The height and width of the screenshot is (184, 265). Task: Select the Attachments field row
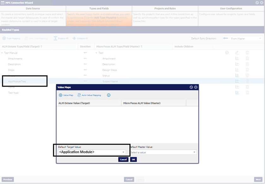[x=15, y=59]
